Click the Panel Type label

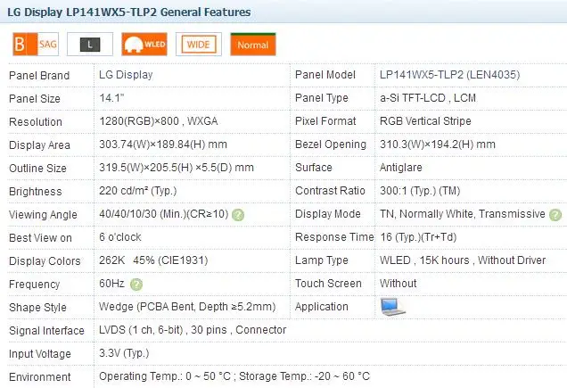322,98
